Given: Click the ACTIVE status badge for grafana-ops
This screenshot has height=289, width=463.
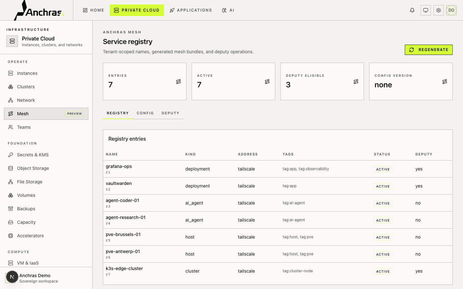Looking at the screenshot, I should click(383, 169).
